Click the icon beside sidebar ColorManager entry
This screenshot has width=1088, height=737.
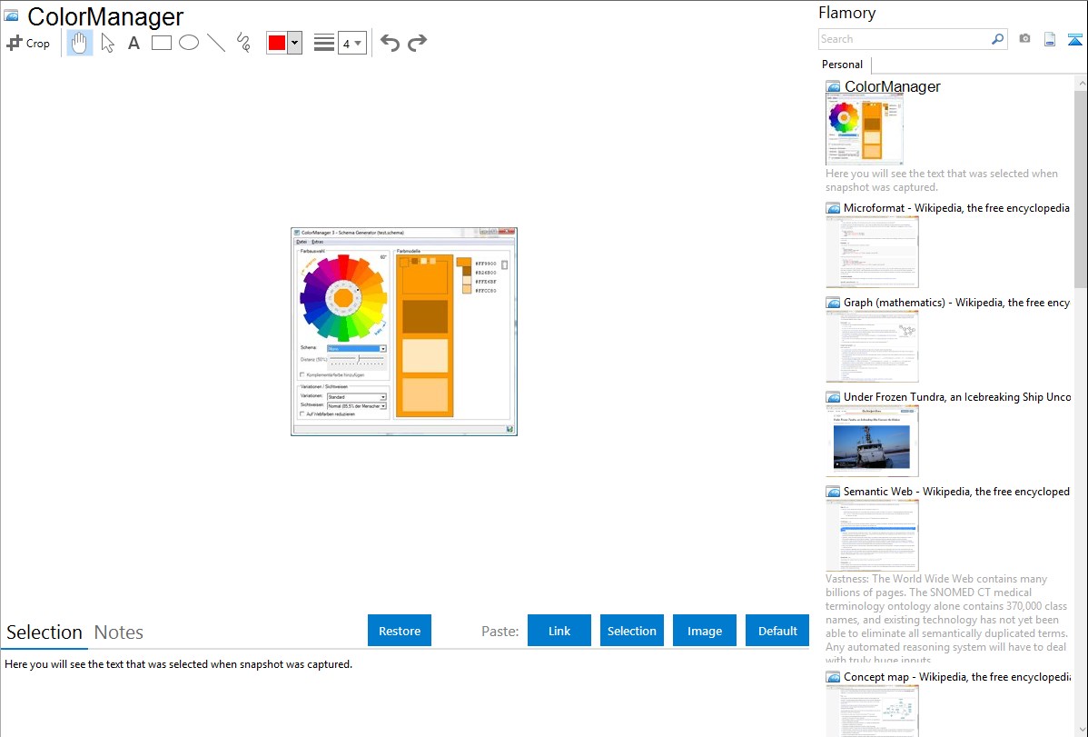point(833,87)
